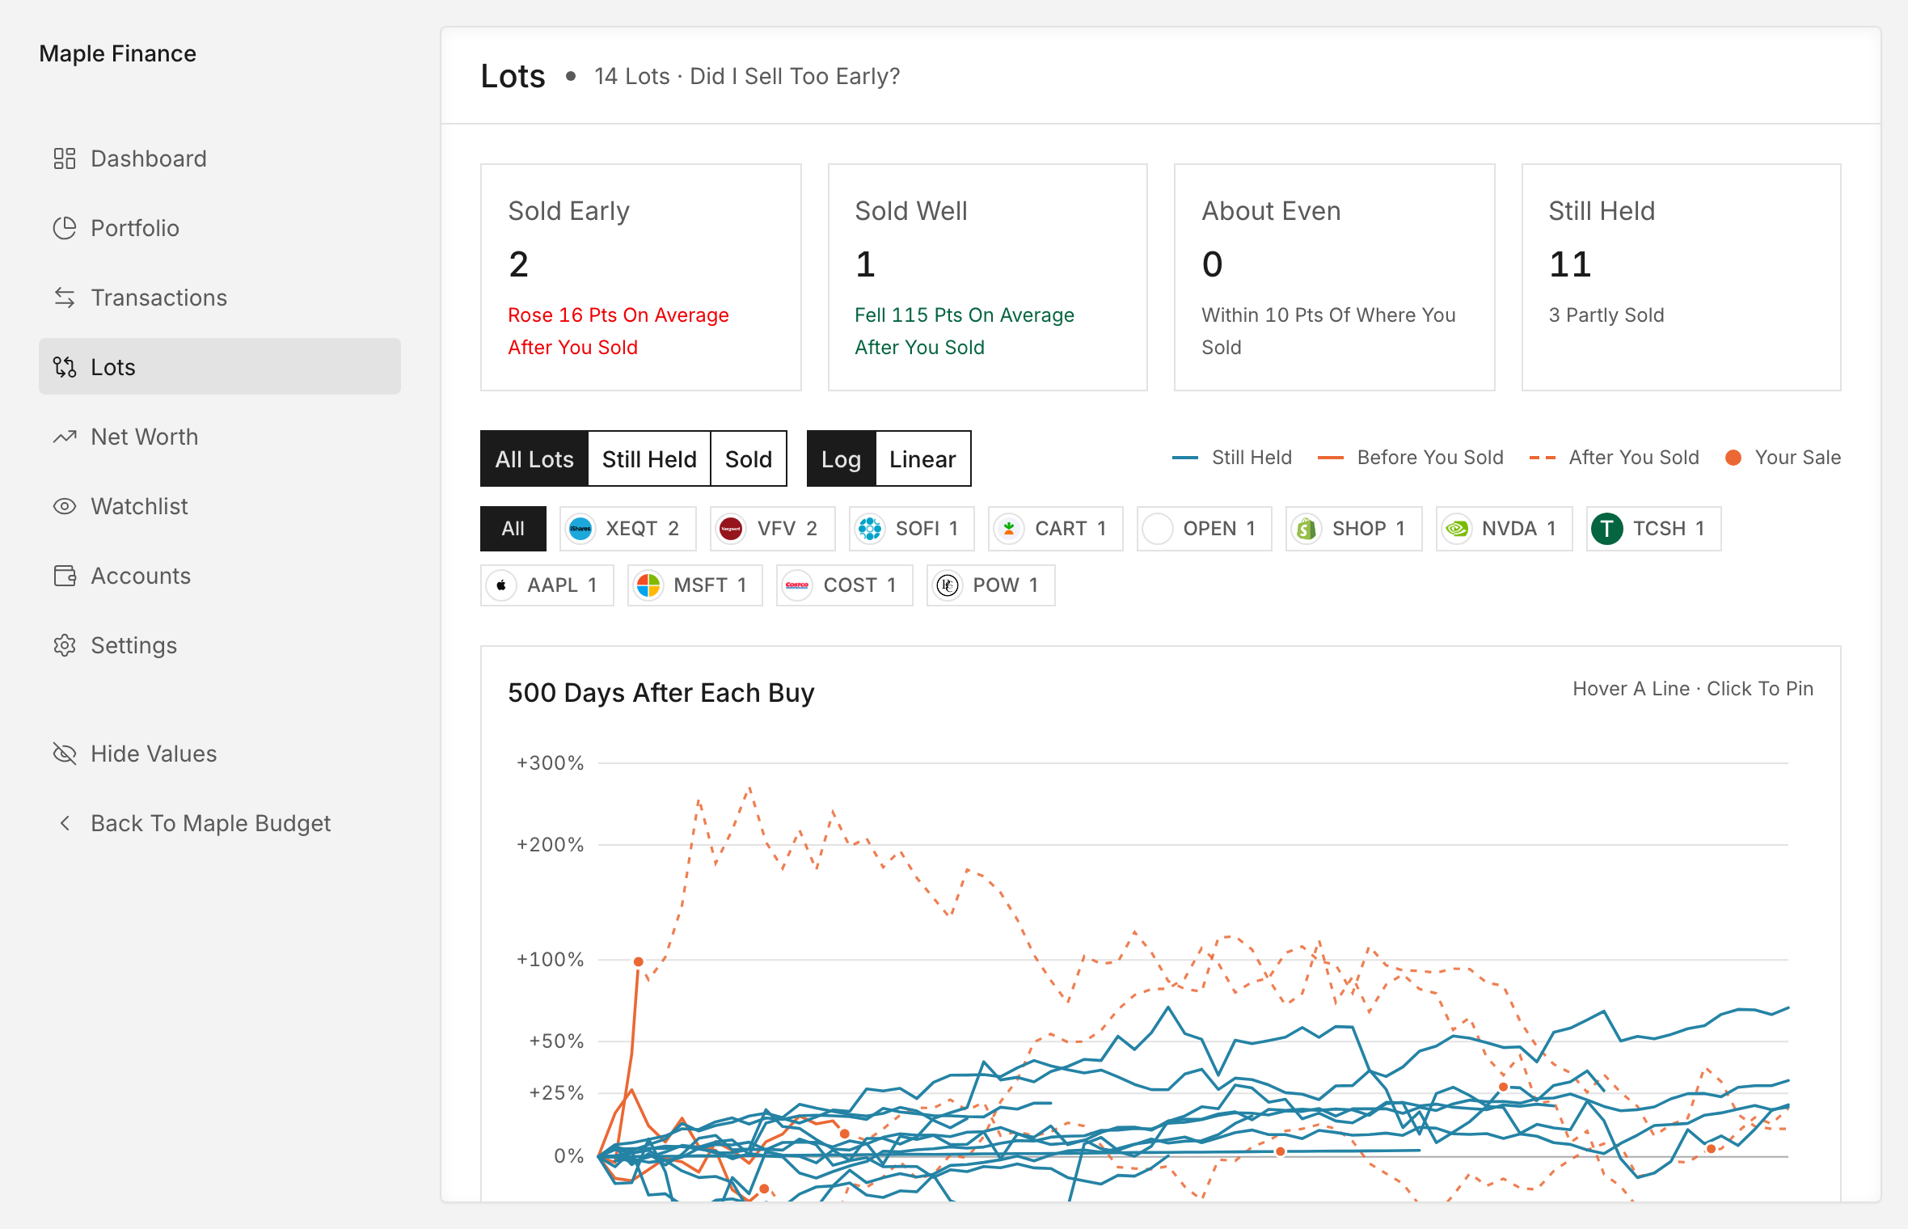Click the TCSH green T icon

coord(1607,529)
